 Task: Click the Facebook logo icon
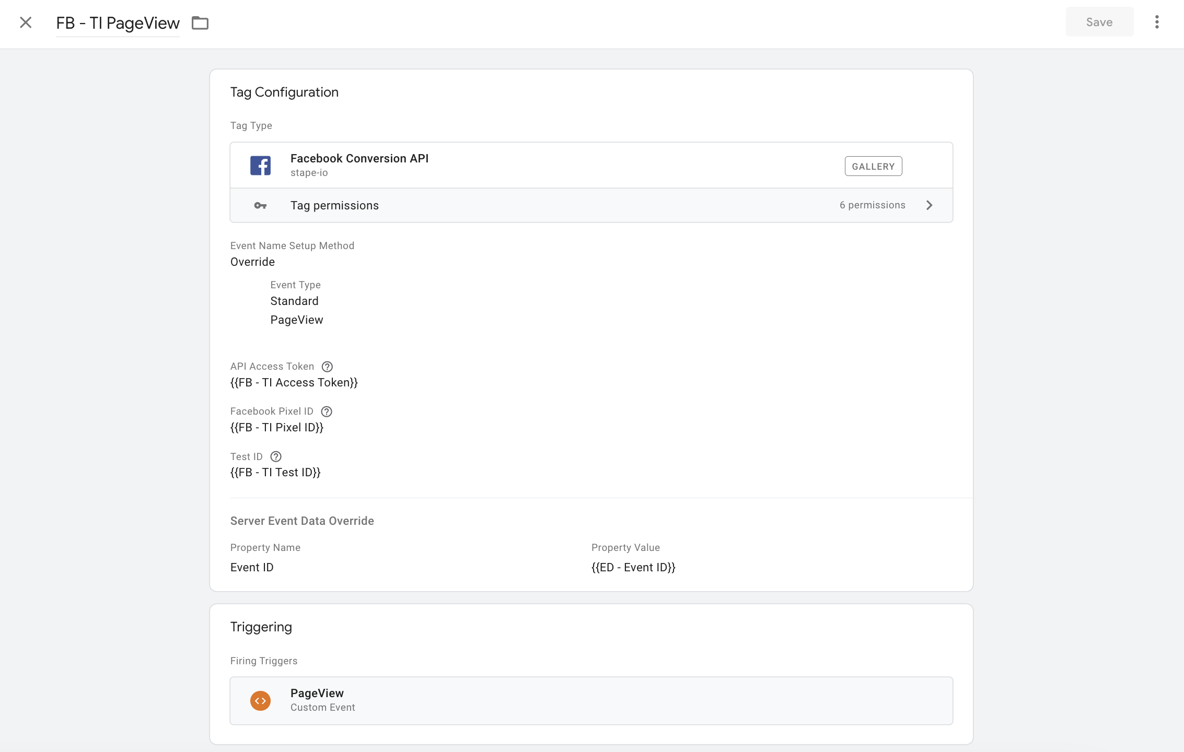(260, 166)
